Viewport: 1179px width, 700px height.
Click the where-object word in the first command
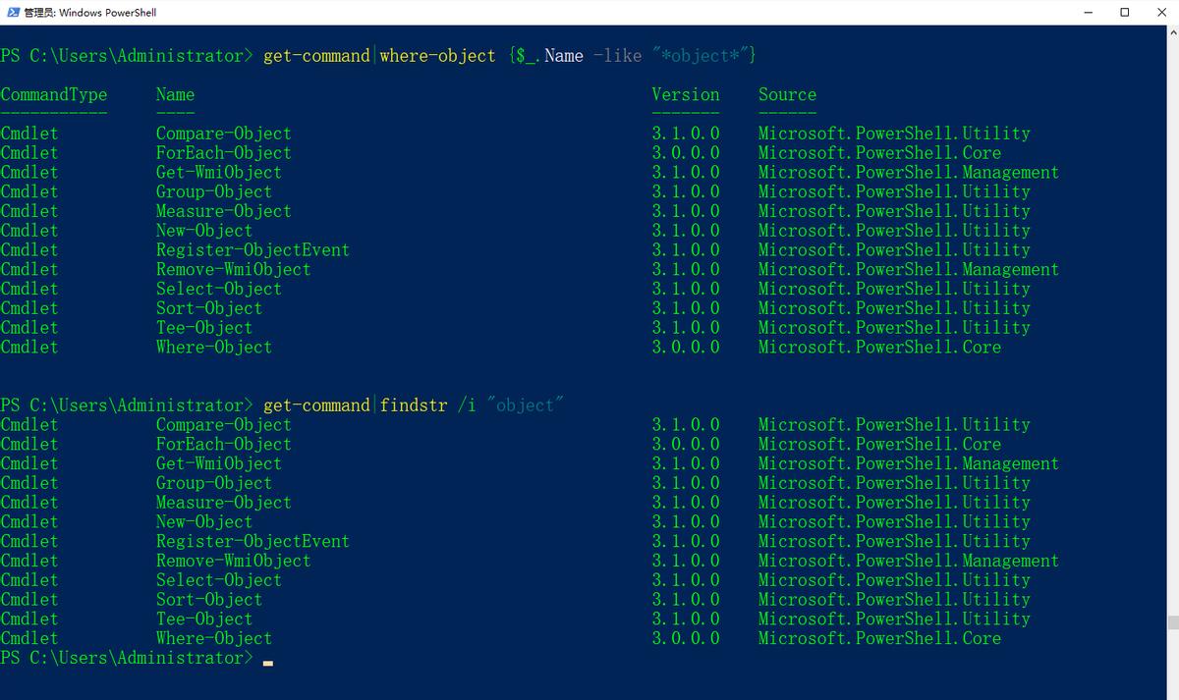[437, 56]
